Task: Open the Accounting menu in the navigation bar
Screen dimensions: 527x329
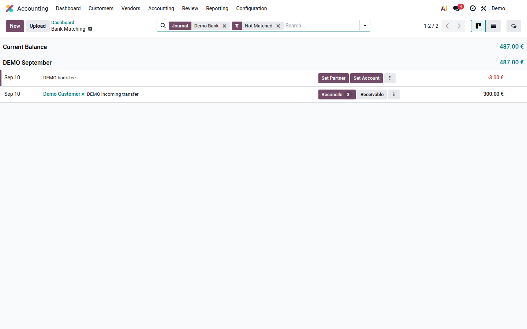Action: (x=161, y=8)
